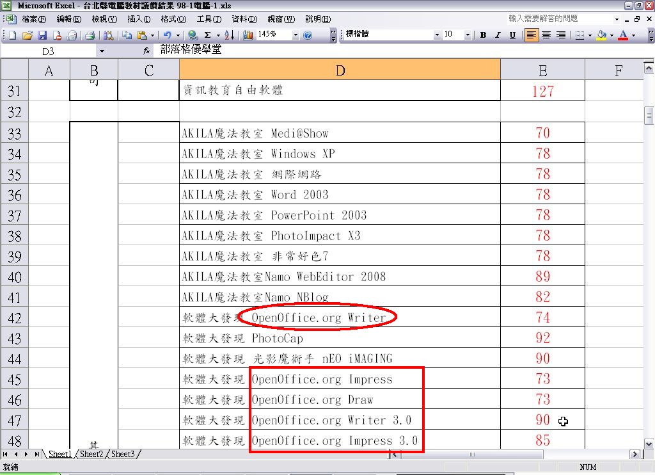Go to the first sheet tab arrow
655x475 pixels.
pyautogui.click(x=5, y=454)
